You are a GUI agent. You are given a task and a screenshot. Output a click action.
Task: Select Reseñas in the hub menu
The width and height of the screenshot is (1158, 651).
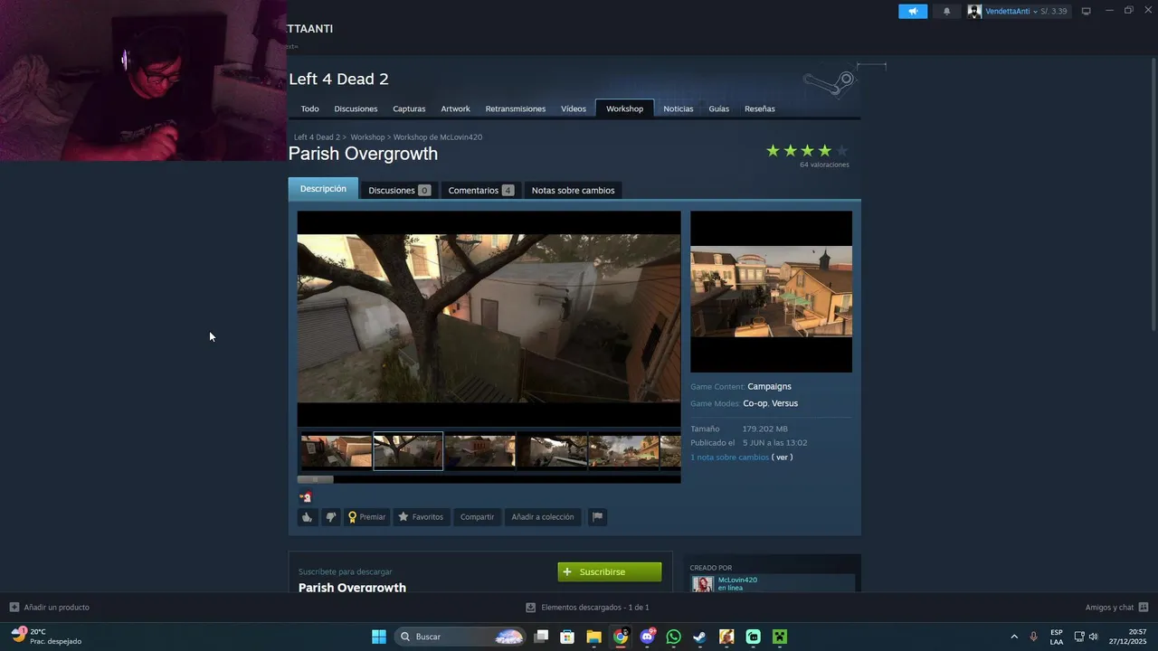point(760,108)
